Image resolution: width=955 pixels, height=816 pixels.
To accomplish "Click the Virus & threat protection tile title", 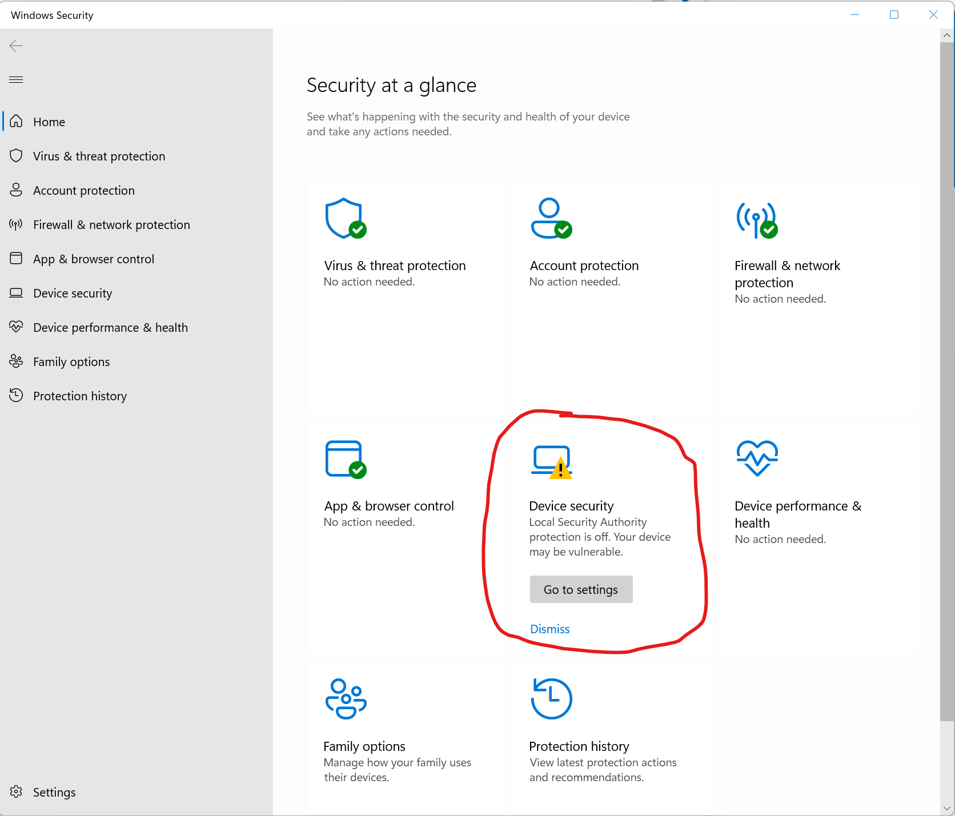I will [x=395, y=266].
